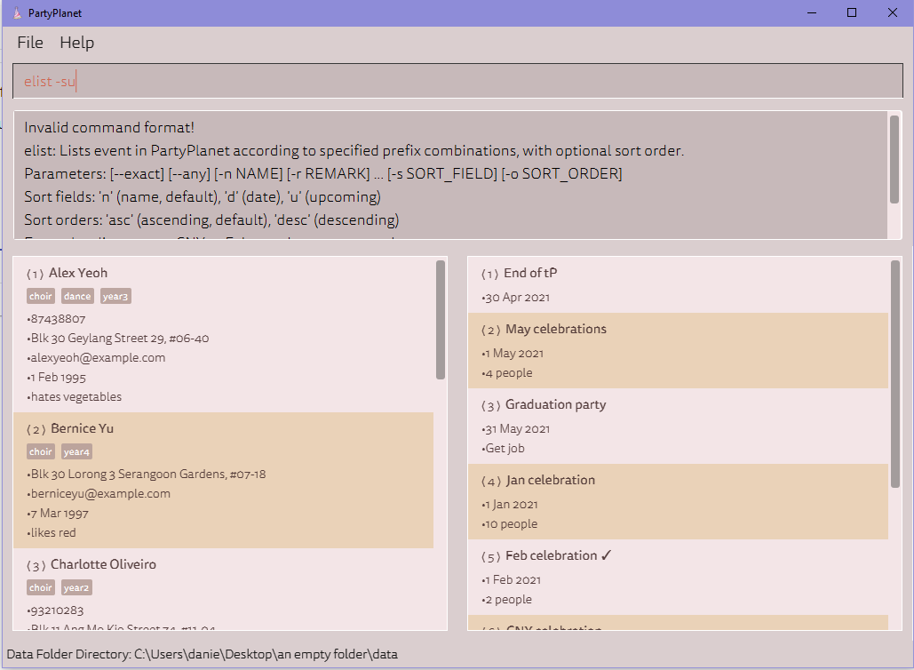Select Bernice Yu person card name

click(x=83, y=428)
